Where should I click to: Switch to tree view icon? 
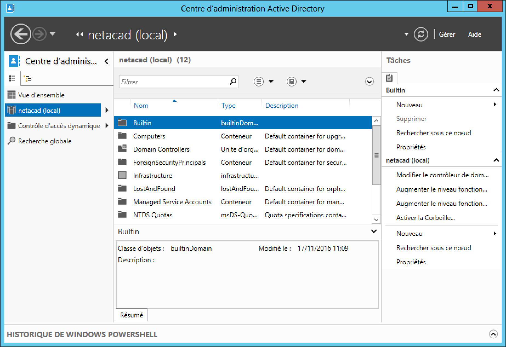(28, 79)
